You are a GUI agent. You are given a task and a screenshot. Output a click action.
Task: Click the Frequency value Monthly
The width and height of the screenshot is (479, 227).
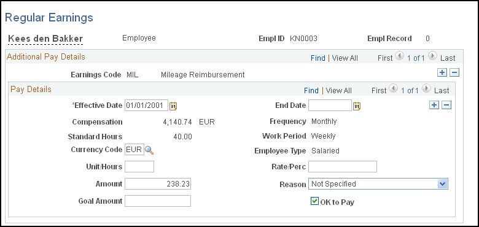[324, 121]
